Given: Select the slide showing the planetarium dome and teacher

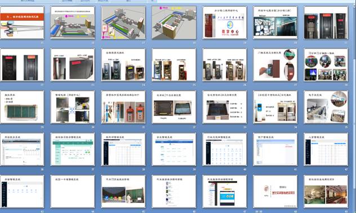Looking at the screenshot, I should click(x=123, y=191).
